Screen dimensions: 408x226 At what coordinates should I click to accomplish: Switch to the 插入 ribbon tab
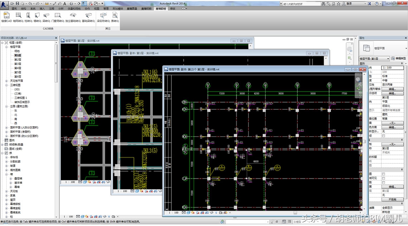(42, 8)
